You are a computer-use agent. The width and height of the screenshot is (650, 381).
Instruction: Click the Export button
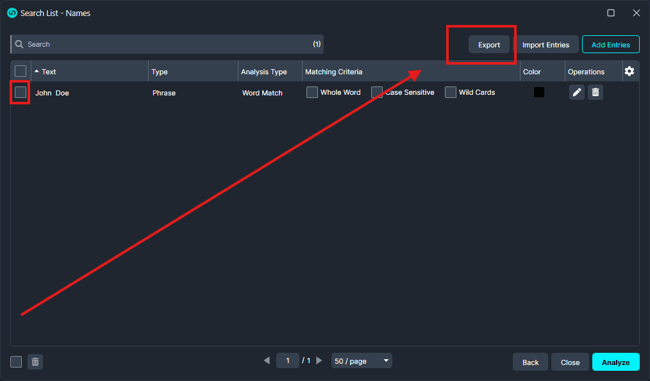tap(489, 45)
